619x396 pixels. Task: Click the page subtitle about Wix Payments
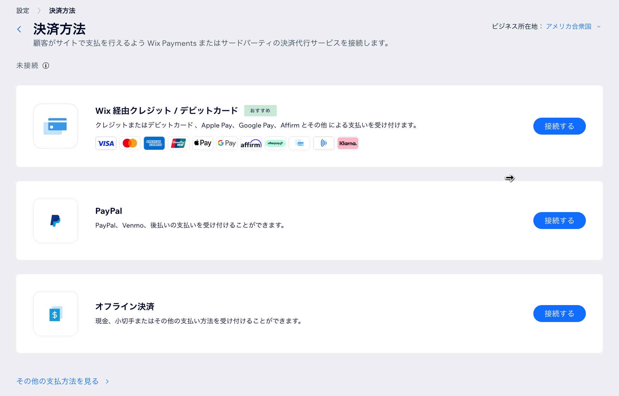[x=212, y=43]
